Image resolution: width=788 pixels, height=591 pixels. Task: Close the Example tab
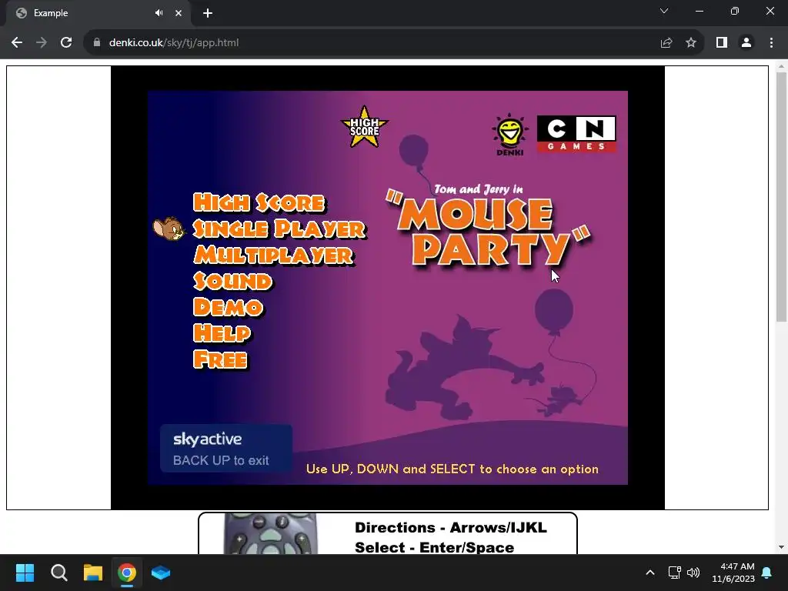(x=179, y=13)
